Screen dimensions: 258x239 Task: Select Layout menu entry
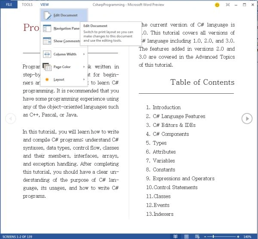pyautogui.click(x=64, y=80)
